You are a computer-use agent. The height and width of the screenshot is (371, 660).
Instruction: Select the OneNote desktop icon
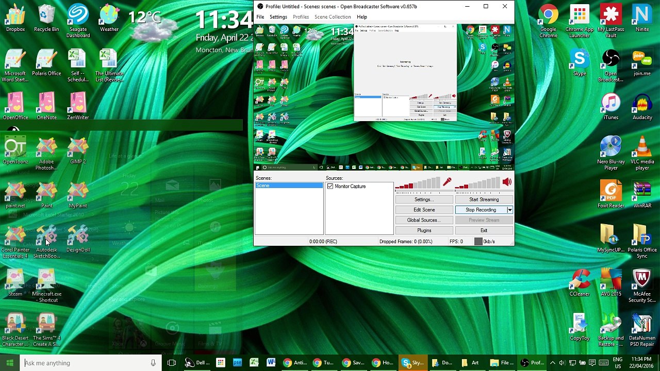click(46, 106)
